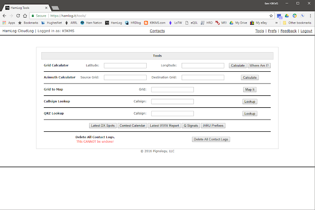Open the K9KMS.com bookmark
The image size is (315, 210).
pos(155,23)
